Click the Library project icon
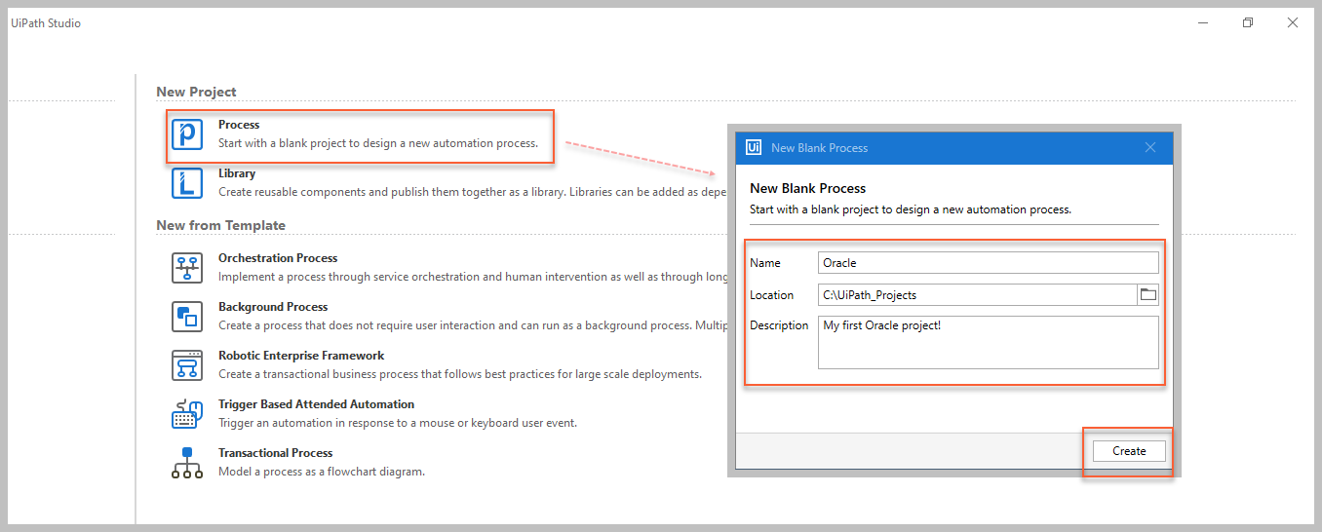Image resolution: width=1322 pixels, height=532 pixels. 187,183
